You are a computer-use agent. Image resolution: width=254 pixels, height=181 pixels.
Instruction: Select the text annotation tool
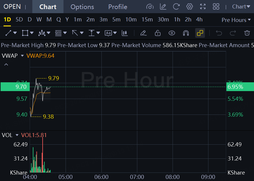pyautogui.click(x=108, y=33)
